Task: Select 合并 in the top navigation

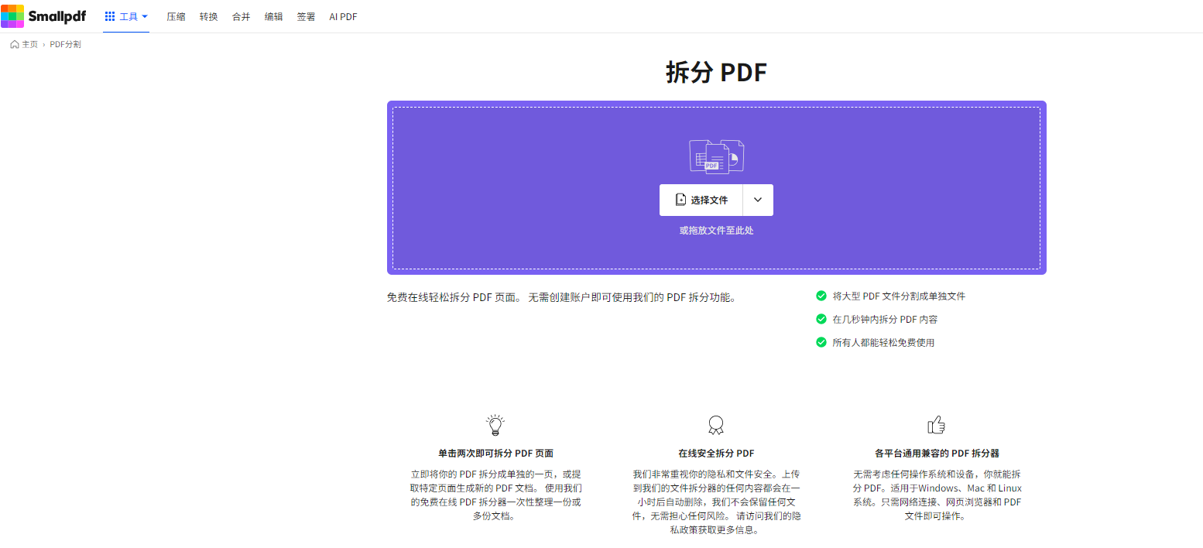Action: (241, 16)
